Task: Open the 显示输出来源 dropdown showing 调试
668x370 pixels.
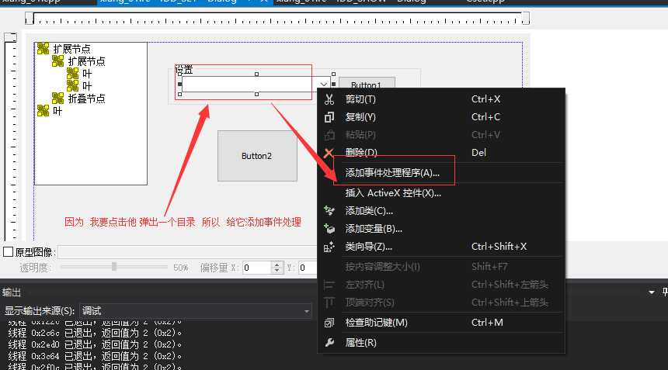Action: [x=196, y=311]
